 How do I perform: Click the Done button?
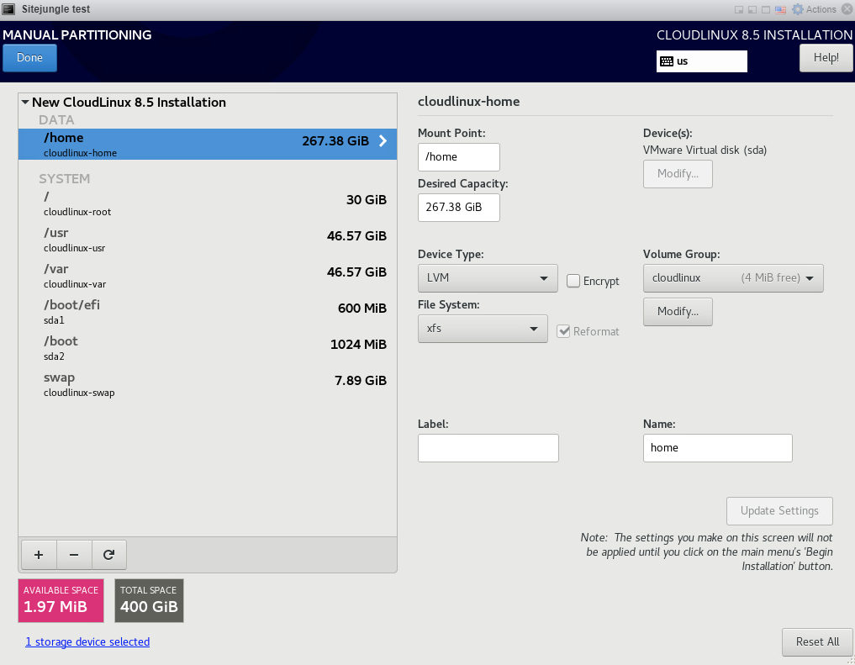tap(29, 58)
